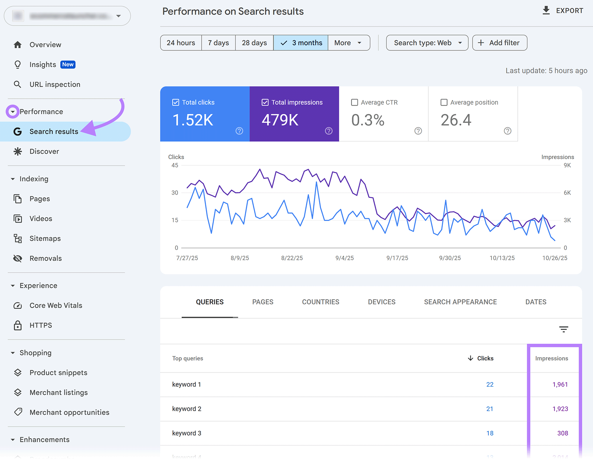Switch to the DEVICES tab
This screenshot has width=593, height=460.
(x=381, y=302)
